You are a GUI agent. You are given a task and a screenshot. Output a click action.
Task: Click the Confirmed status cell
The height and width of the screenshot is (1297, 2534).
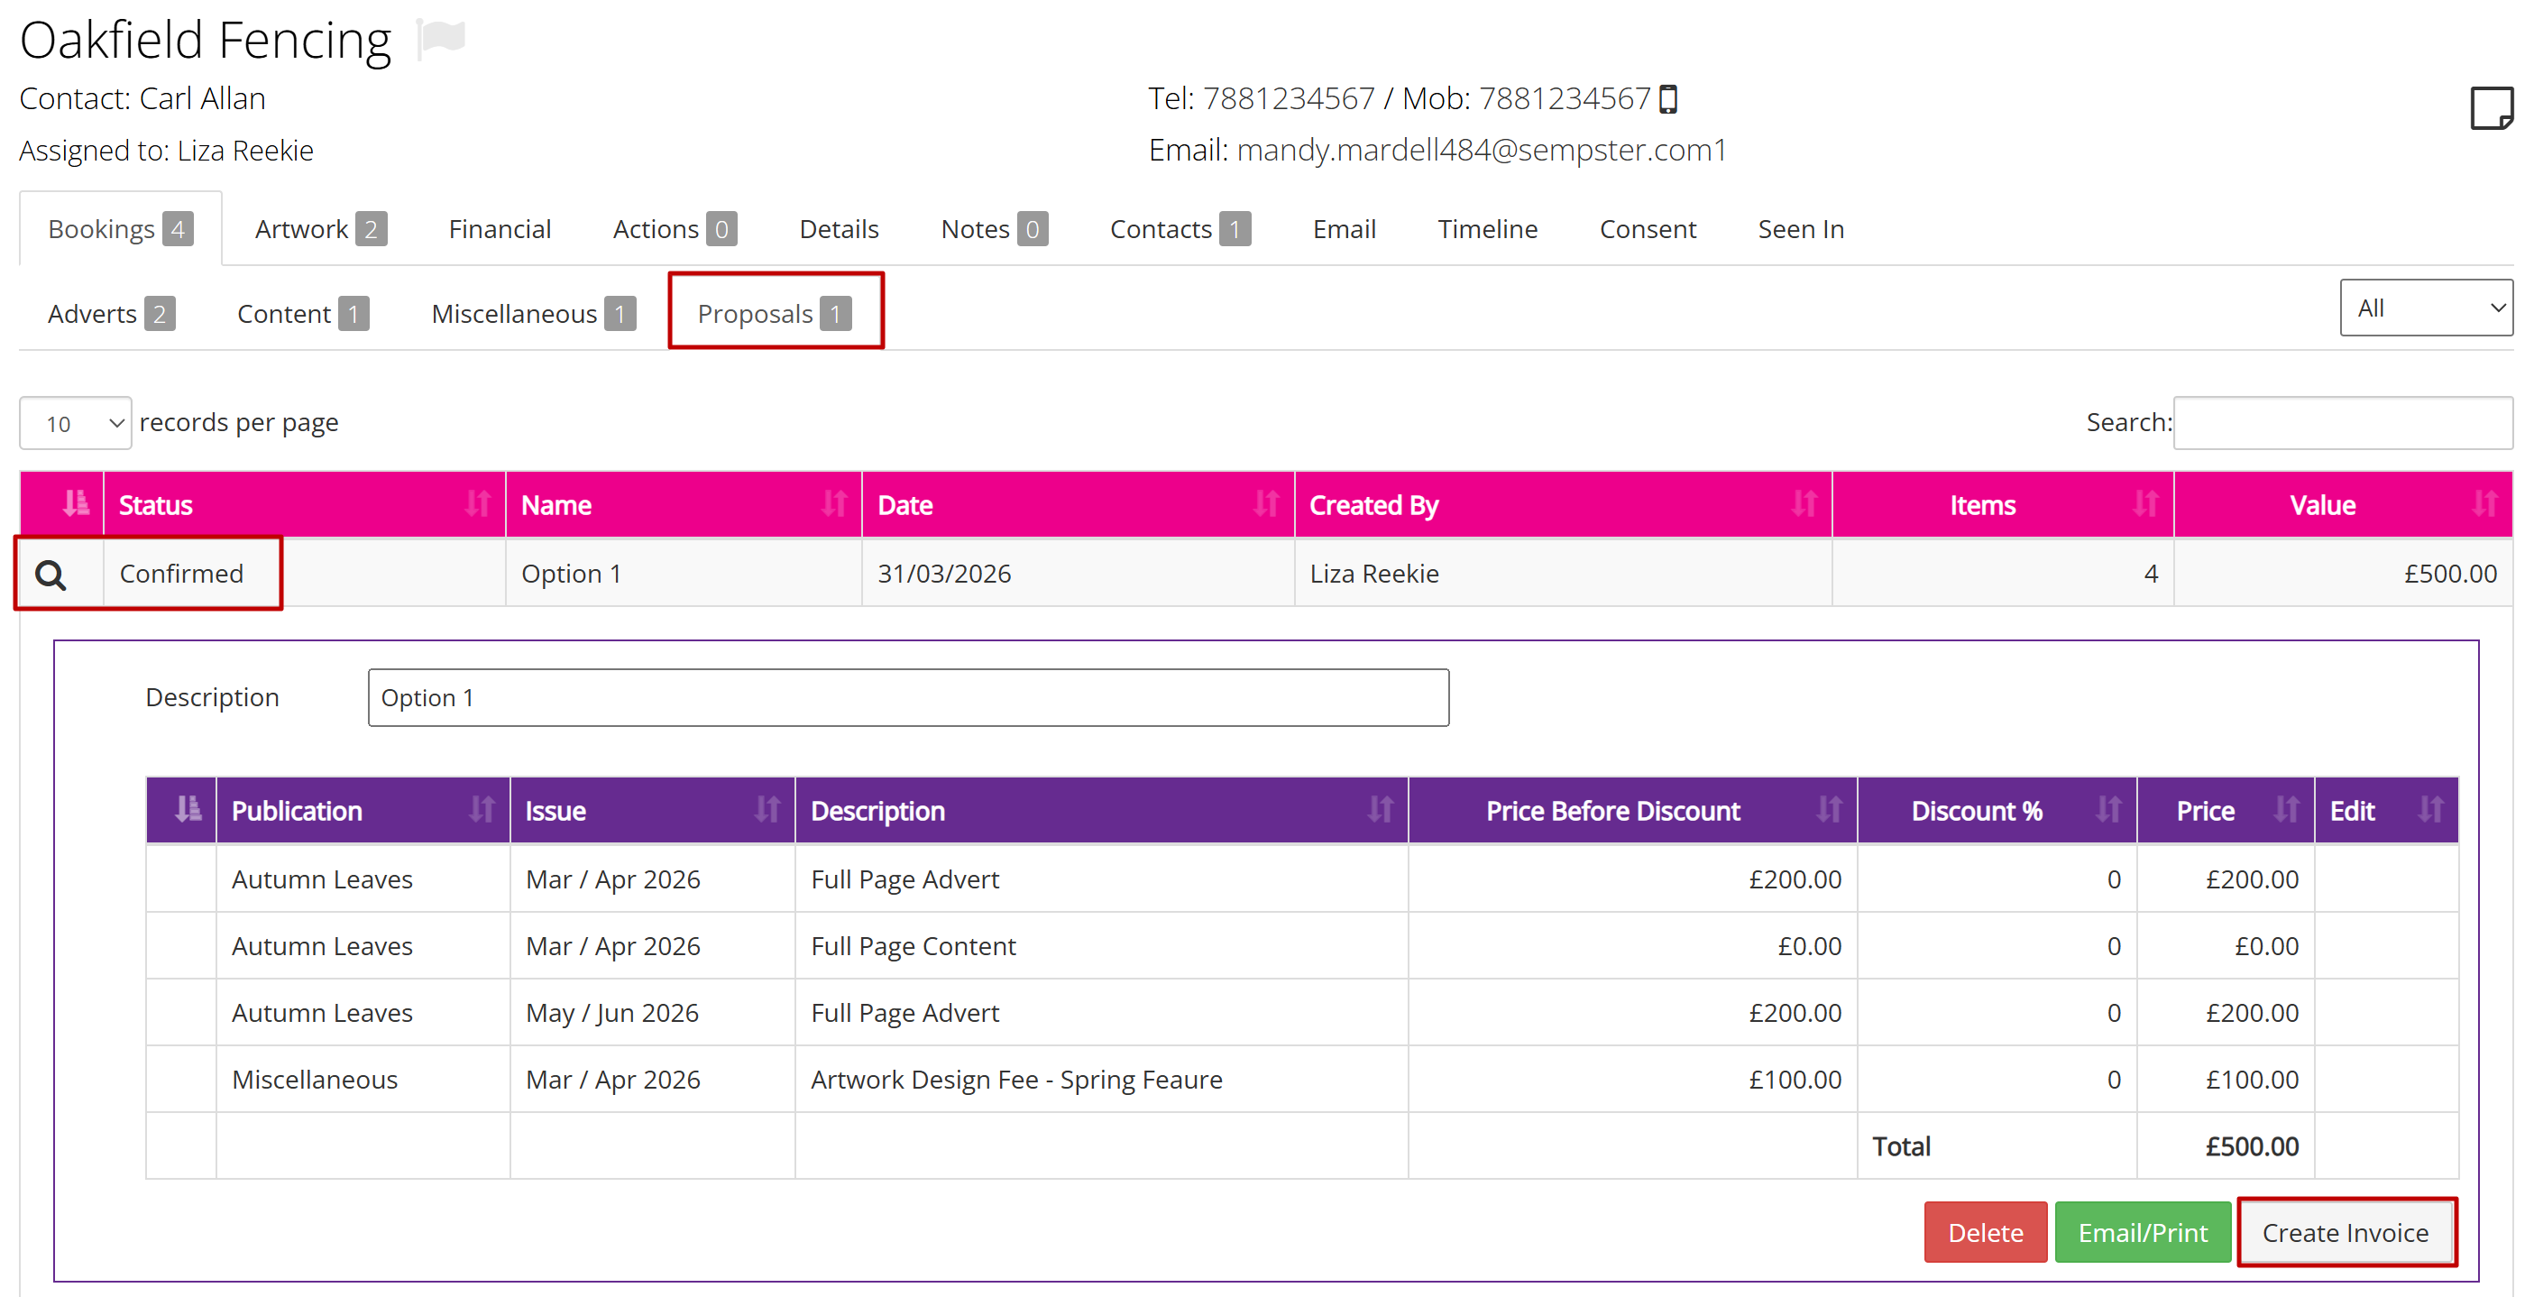point(305,574)
